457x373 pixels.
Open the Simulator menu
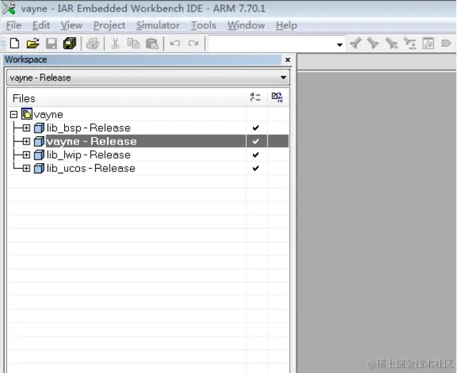click(158, 25)
